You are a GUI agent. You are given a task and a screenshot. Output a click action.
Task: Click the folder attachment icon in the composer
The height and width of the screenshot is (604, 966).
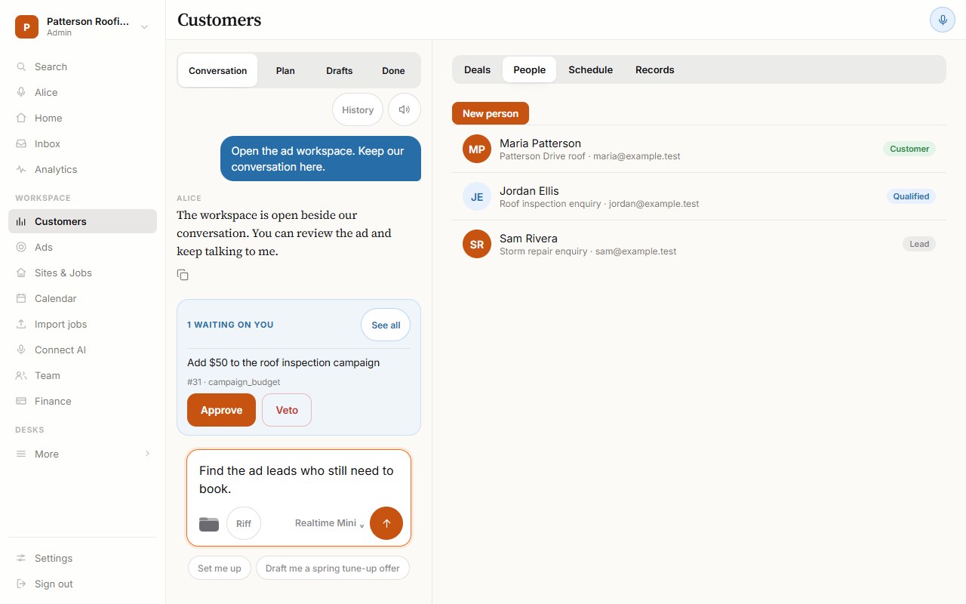click(209, 523)
